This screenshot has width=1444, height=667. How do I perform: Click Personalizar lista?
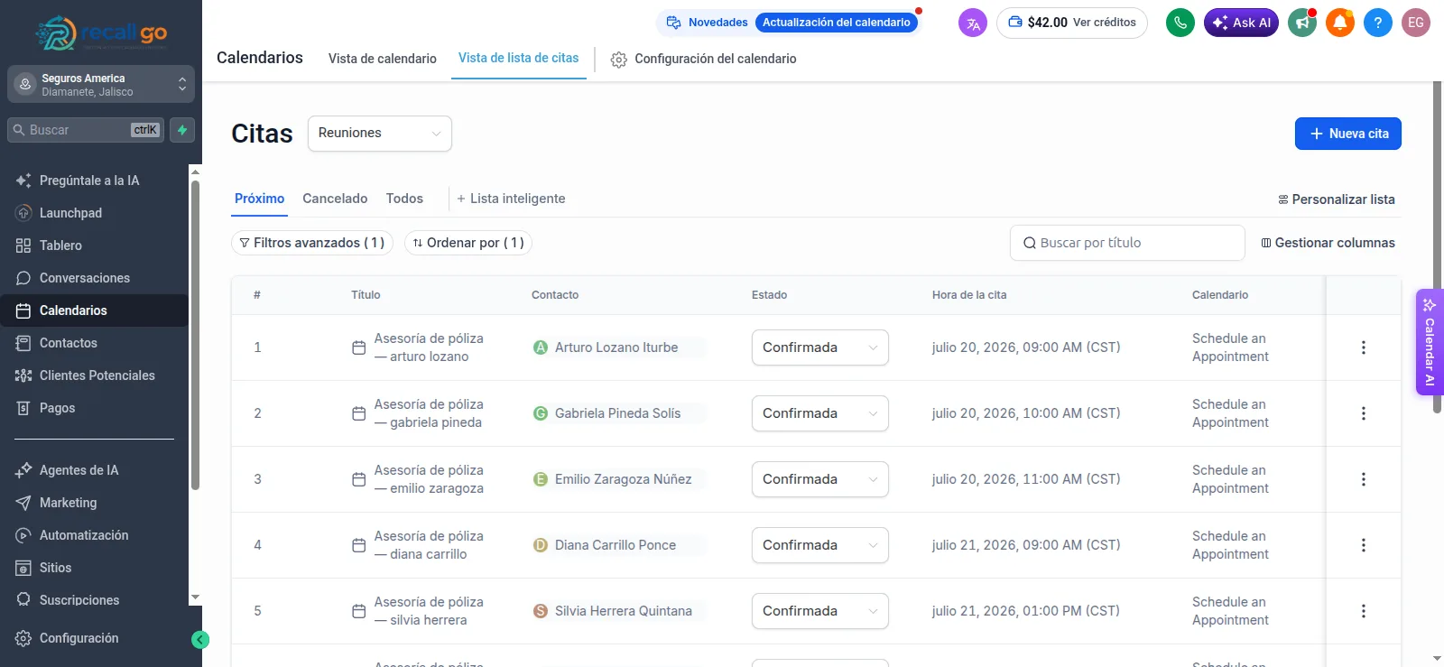pos(1337,199)
